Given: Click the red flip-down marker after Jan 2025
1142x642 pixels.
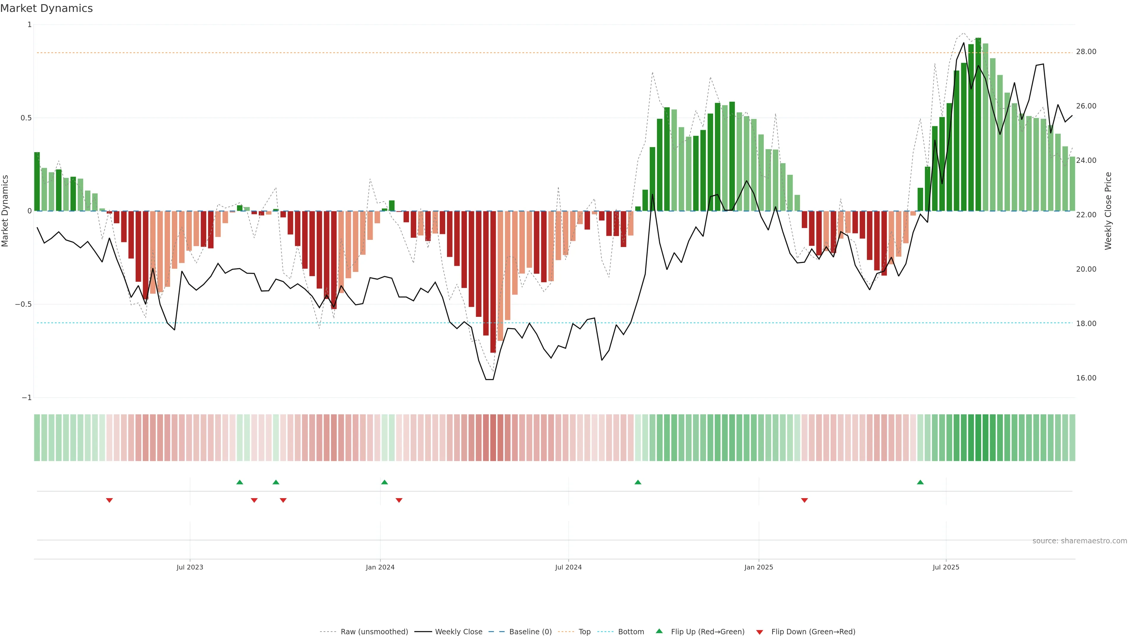Looking at the screenshot, I should (804, 500).
